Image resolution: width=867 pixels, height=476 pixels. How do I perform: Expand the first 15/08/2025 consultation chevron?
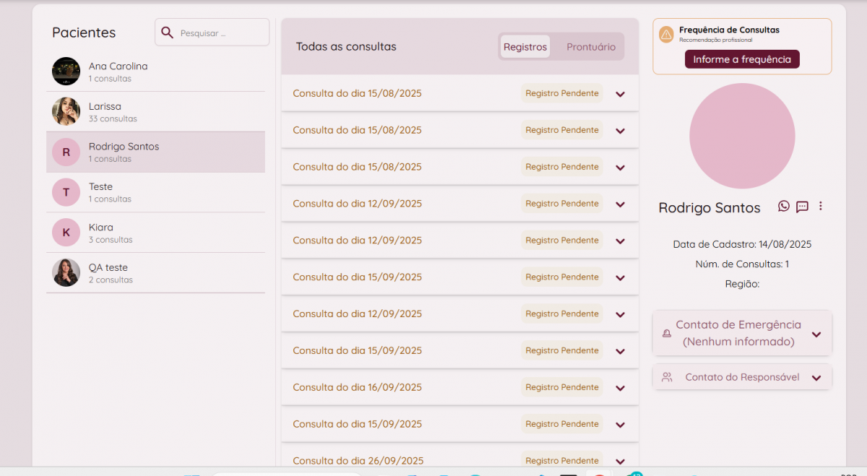tap(620, 94)
